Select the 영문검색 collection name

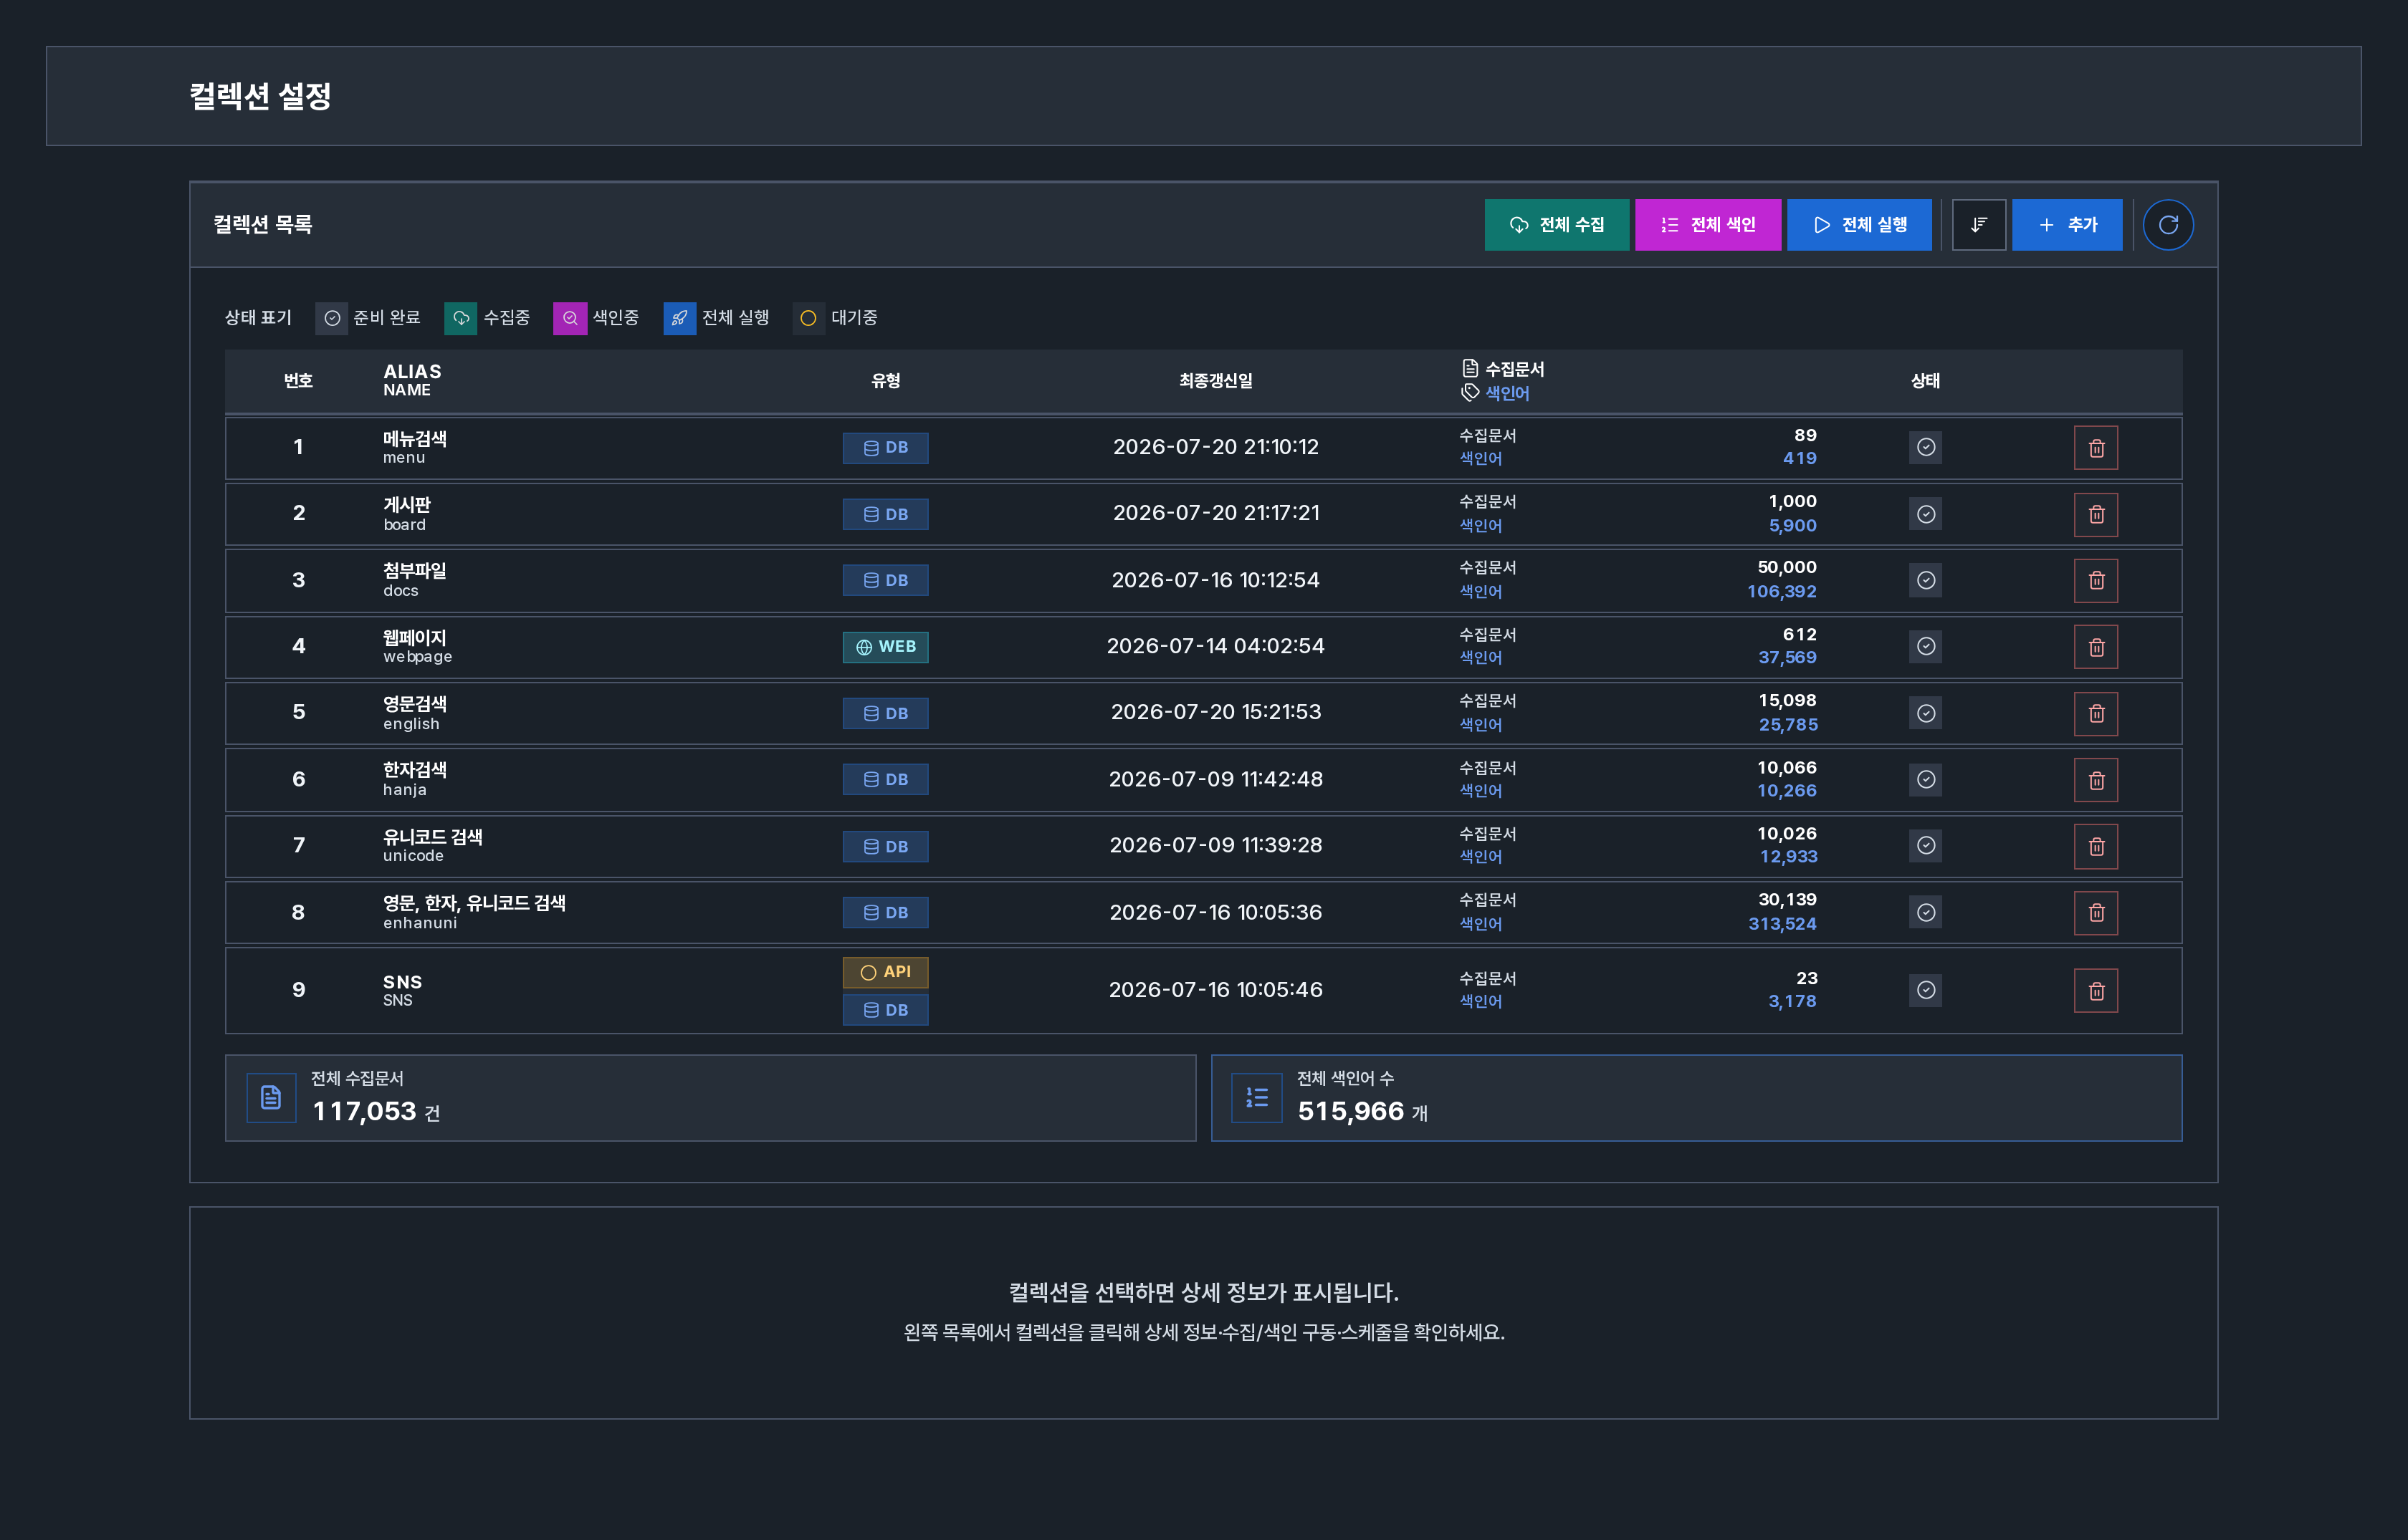(x=415, y=704)
